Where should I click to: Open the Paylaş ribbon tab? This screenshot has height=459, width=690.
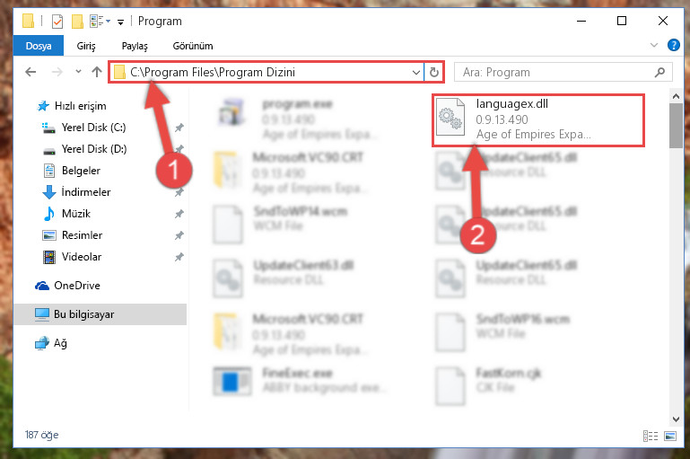(x=135, y=46)
